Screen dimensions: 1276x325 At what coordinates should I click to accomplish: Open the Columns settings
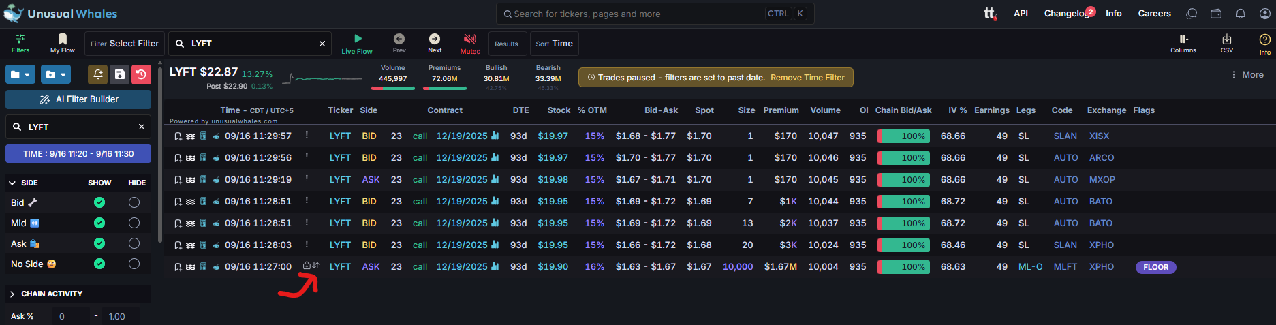pyautogui.click(x=1183, y=44)
